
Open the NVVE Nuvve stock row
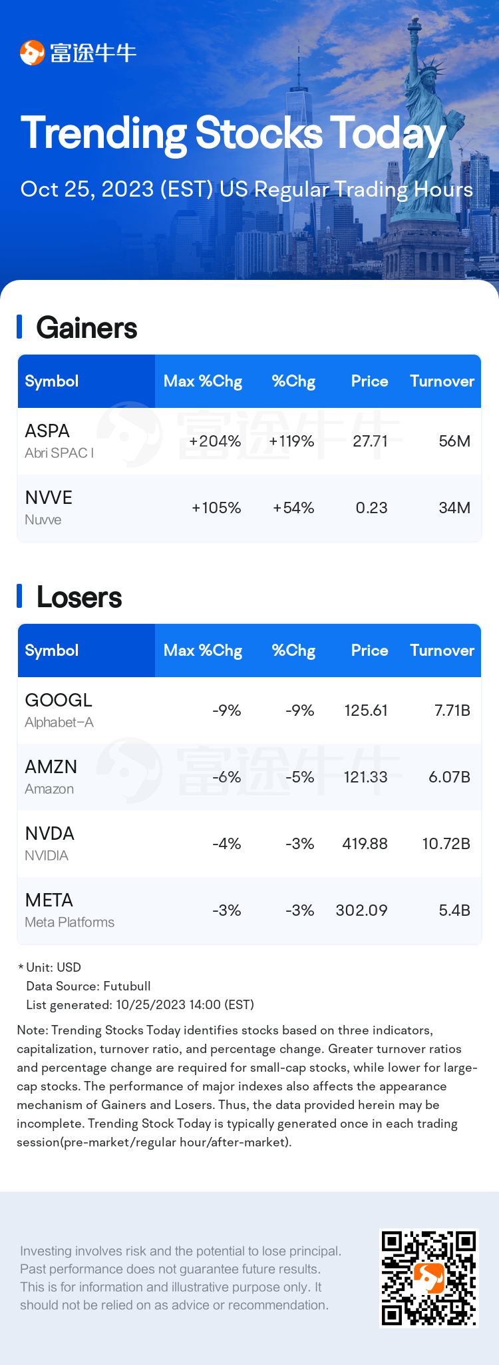point(249,508)
